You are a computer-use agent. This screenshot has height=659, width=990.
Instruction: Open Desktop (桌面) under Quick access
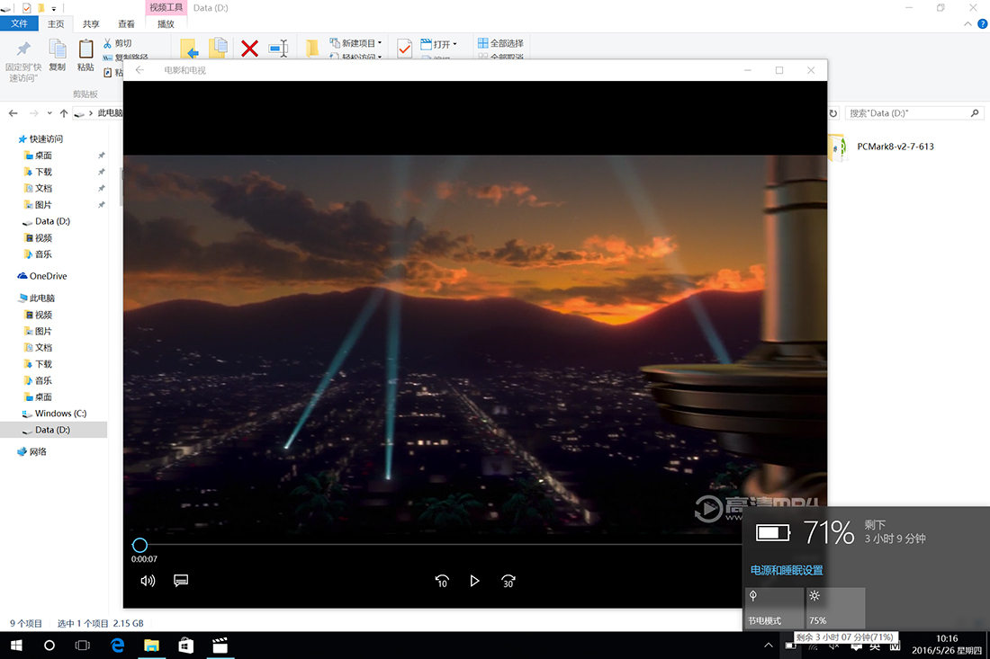point(43,156)
